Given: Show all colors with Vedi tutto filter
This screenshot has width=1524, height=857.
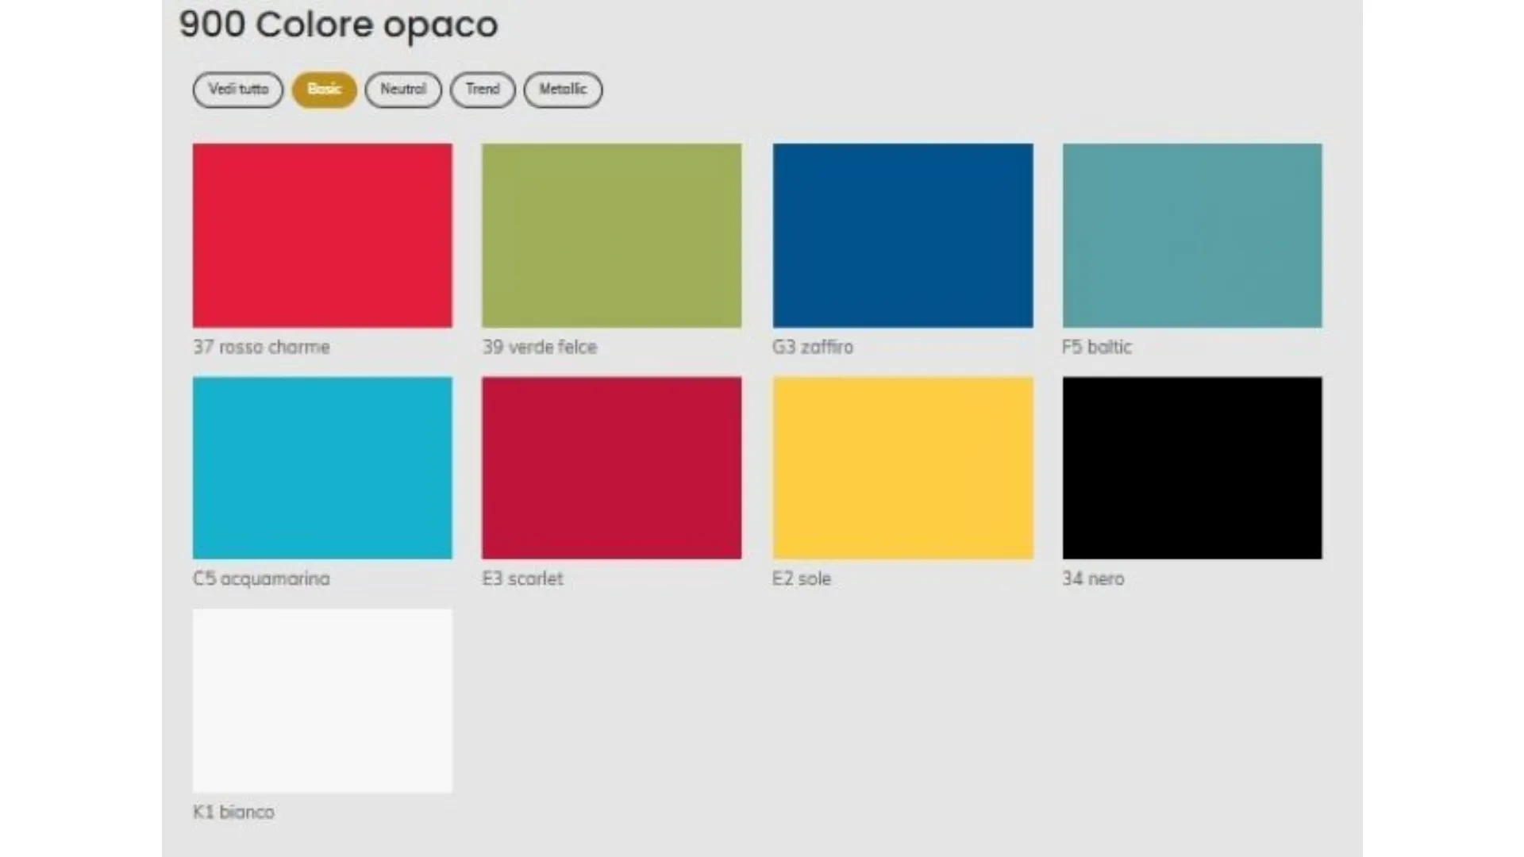Looking at the screenshot, I should [238, 89].
